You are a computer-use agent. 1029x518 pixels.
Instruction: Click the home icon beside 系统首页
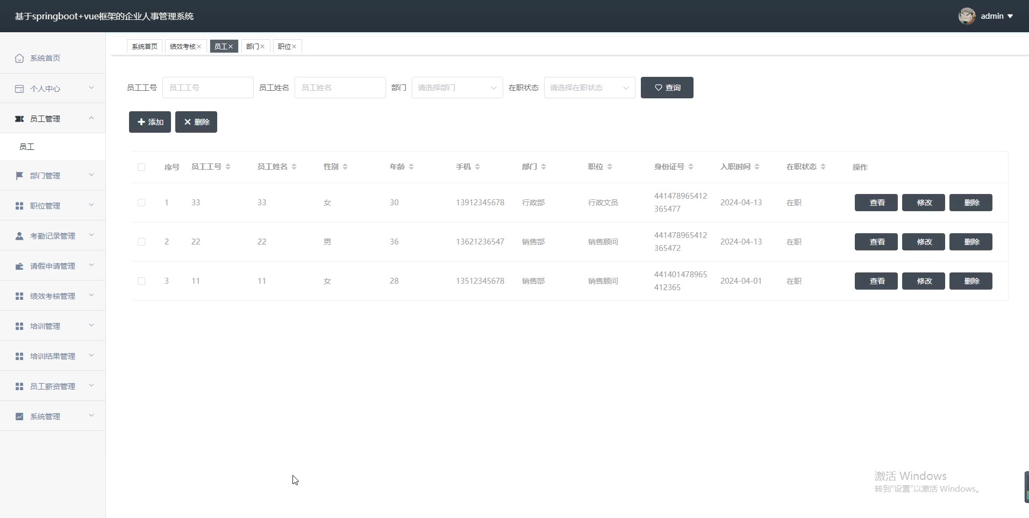click(19, 58)
